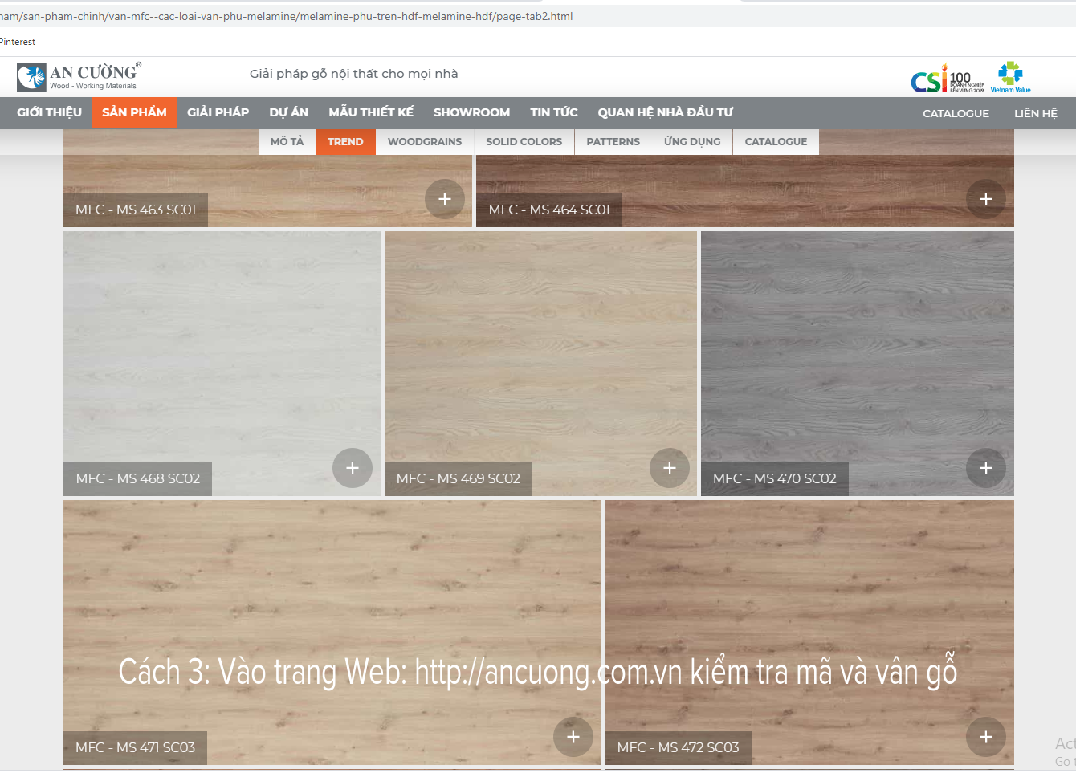Open the Patterns tab
The height and width of the screenshot is (773, 1076).
point(613,142)
